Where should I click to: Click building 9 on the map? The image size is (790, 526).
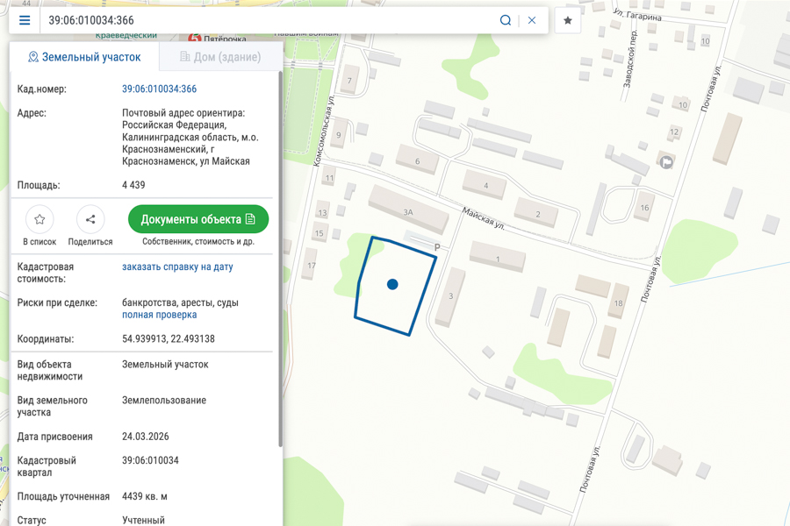tap(339, 134)
